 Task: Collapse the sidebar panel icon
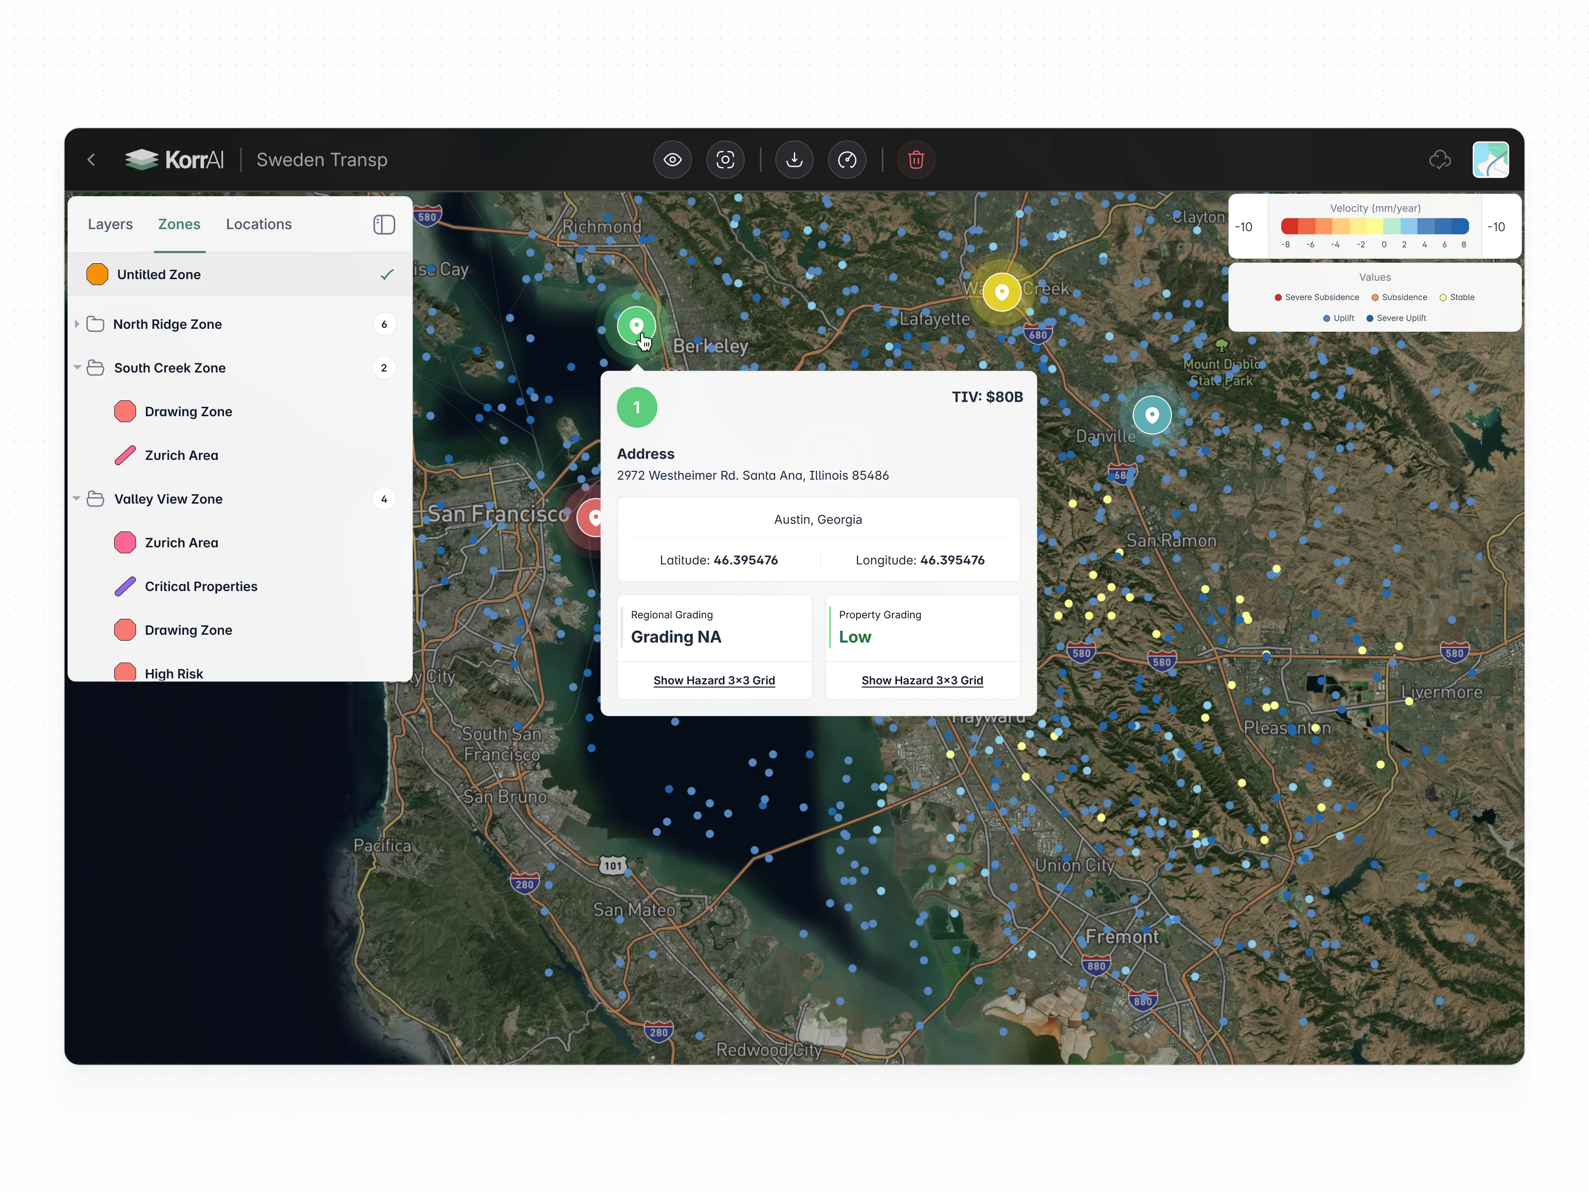[x=384, y=224]
